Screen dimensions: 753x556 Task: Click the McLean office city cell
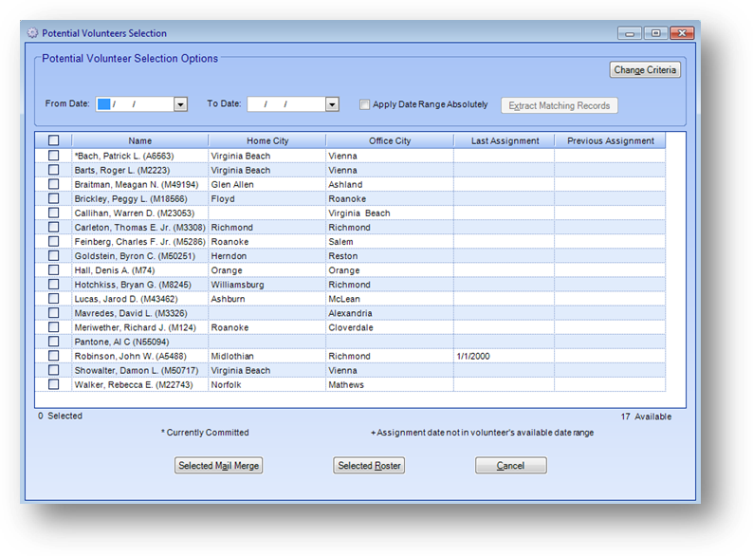pyautogui.click(x=390, y=299)
